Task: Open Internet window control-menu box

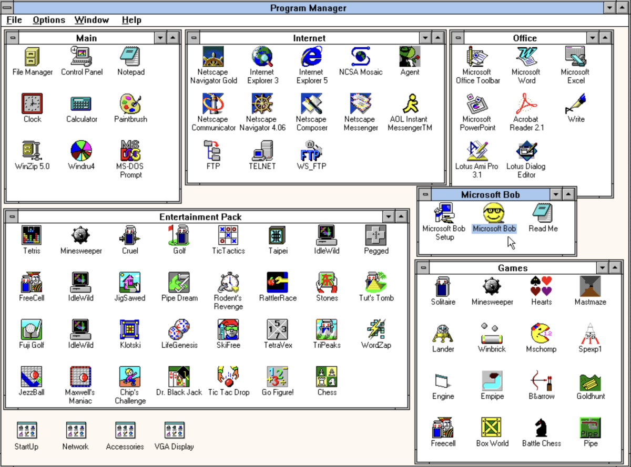Action: 194,38
